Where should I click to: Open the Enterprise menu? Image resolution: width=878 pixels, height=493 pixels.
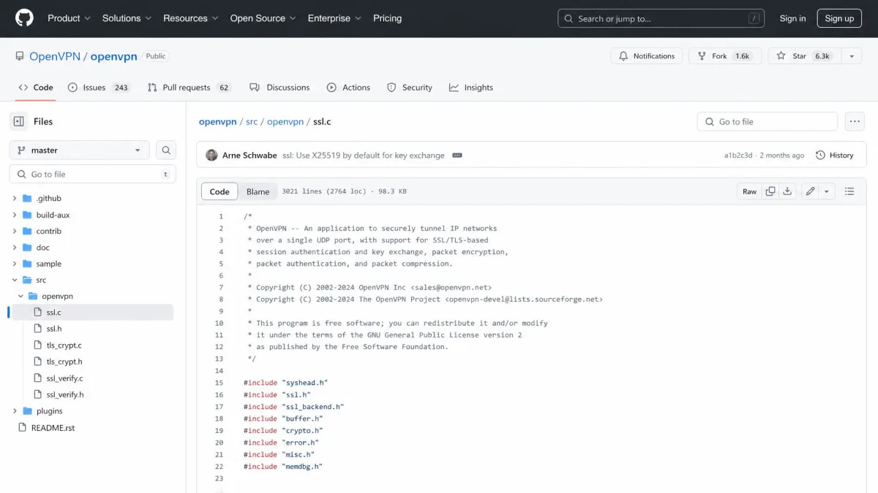(334, 18)
